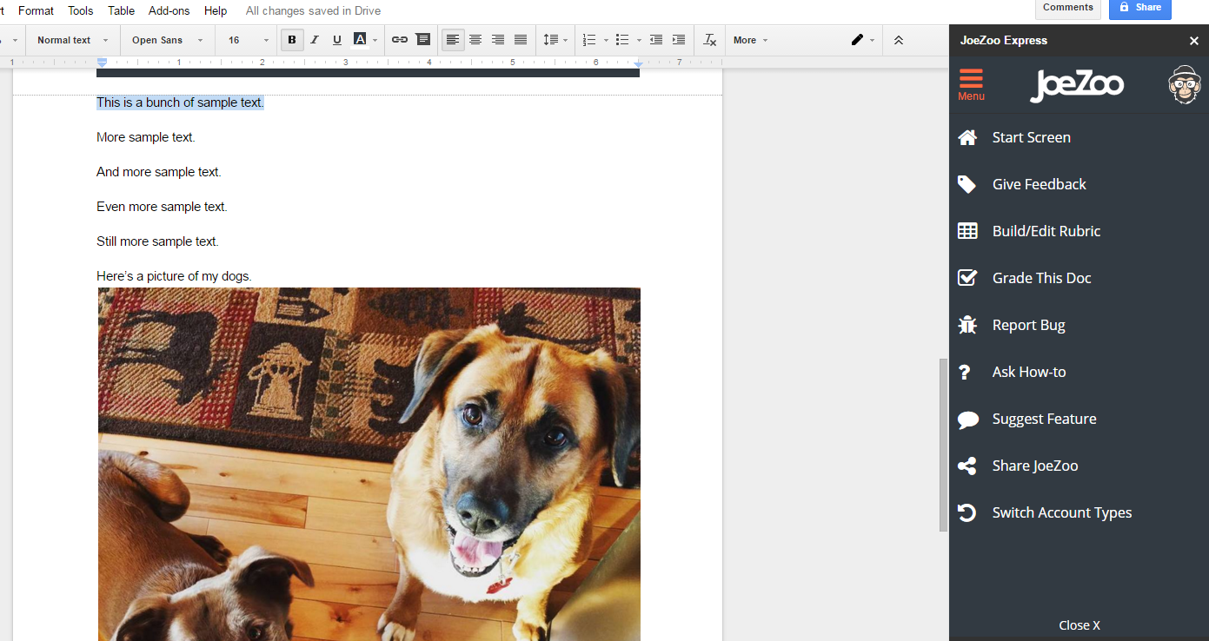
Task: Open the JoeZoo hamburger Menu
Action: pos(971,84)
